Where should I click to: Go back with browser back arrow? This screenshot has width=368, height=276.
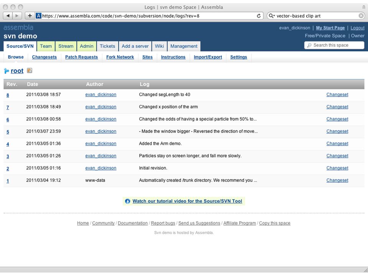click(8, 16)
